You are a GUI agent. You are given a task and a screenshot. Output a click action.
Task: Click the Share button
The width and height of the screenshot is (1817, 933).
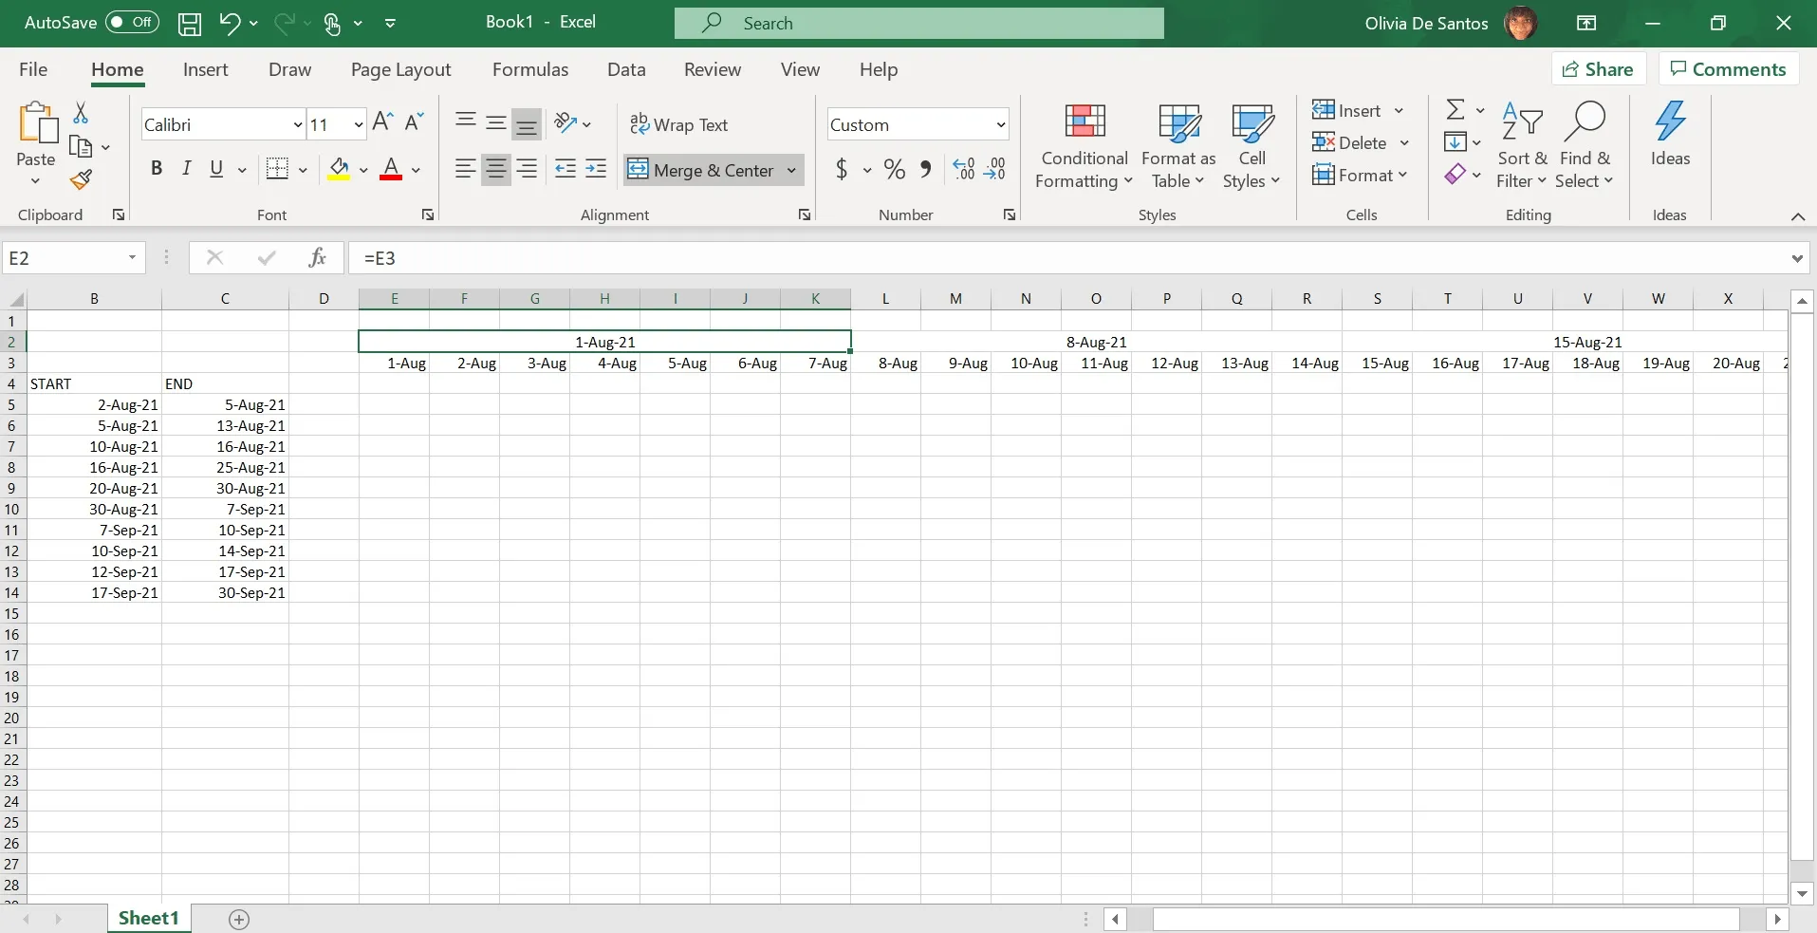click(1599, 68)
